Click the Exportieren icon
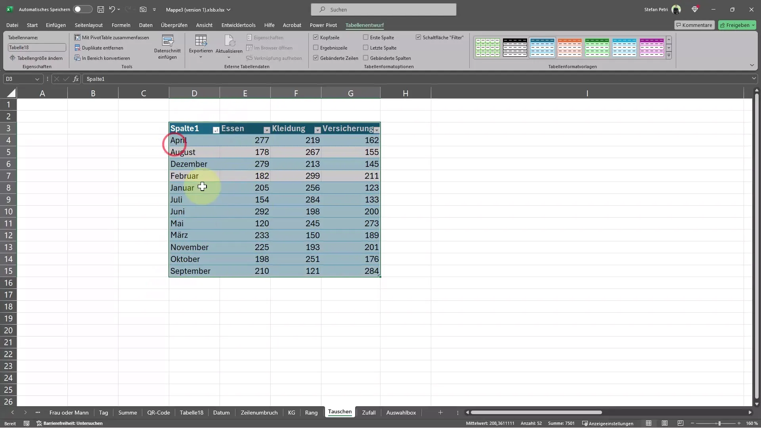Image resolution: width=761 pixels, height=428 pixels. (201, 40)
